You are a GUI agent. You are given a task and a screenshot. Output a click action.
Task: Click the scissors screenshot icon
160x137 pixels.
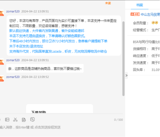[x=15, y=119]
